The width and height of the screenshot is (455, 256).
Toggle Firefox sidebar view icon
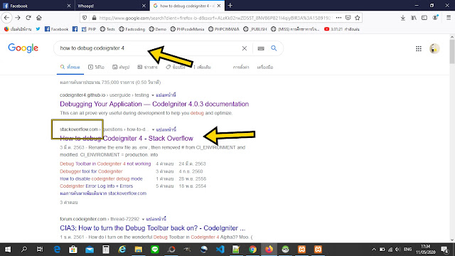point(424,18)
